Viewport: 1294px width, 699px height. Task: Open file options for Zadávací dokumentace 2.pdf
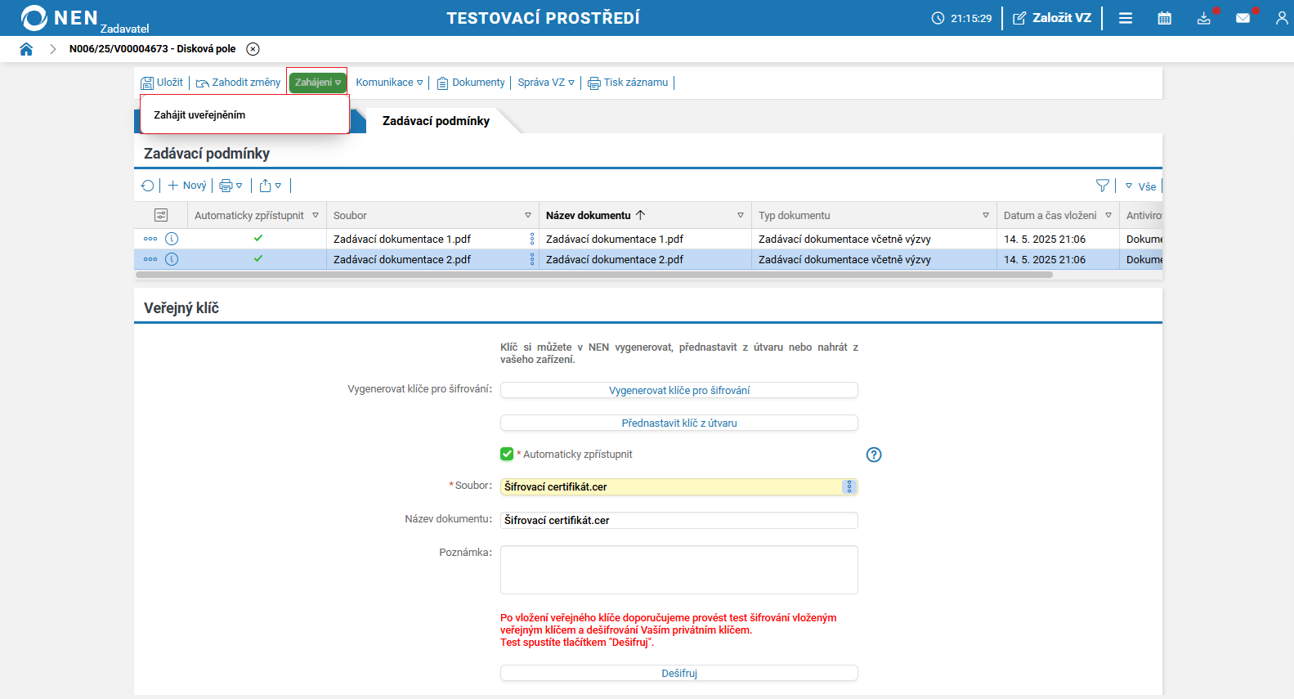(x=532, y=259)
